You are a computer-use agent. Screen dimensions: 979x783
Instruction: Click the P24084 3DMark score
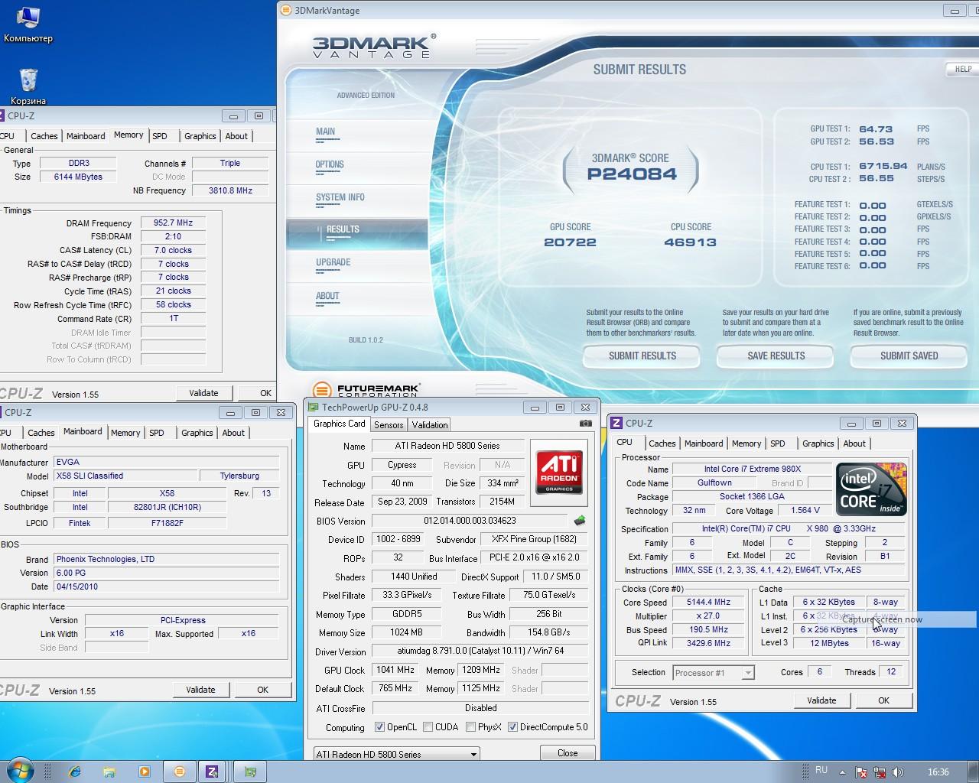632,174
